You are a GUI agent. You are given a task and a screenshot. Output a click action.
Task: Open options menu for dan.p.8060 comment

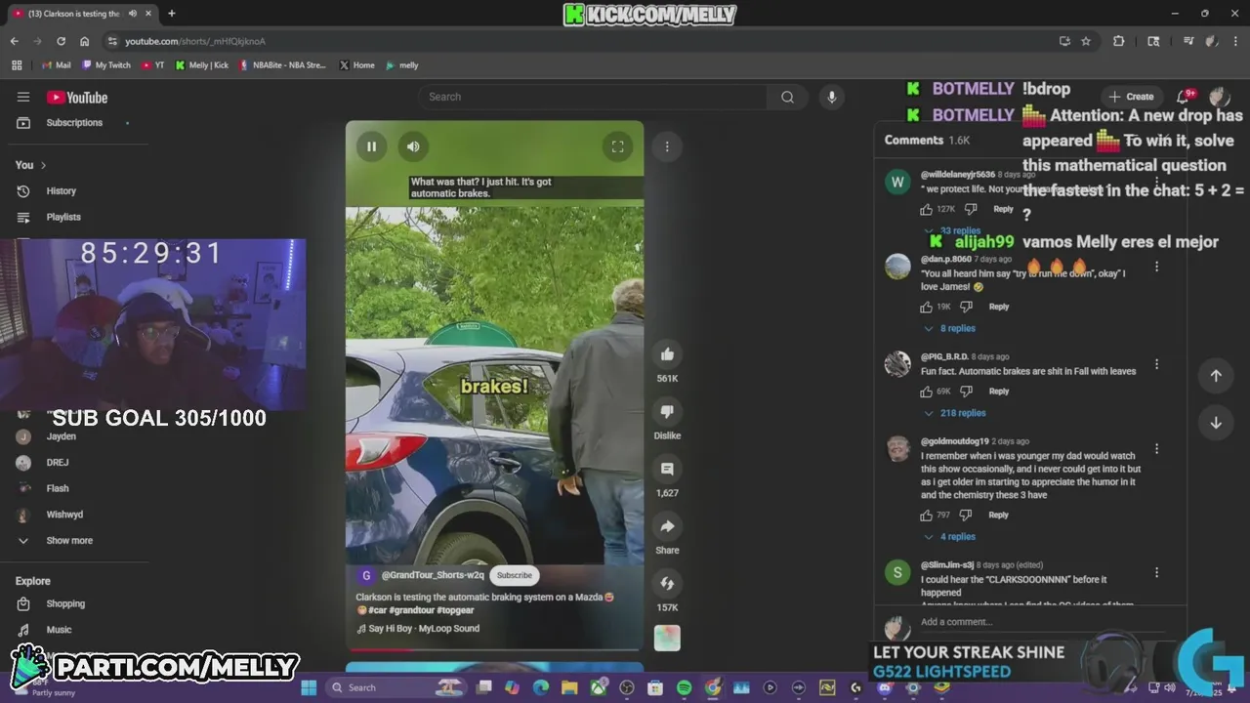click(x=1157, y=267)
